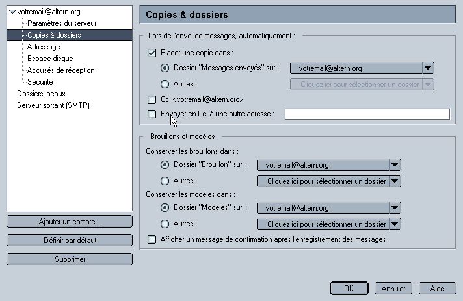Open Modèles Autres folder selection dropdown
The image size is (463, 301).
pos(329,224)
